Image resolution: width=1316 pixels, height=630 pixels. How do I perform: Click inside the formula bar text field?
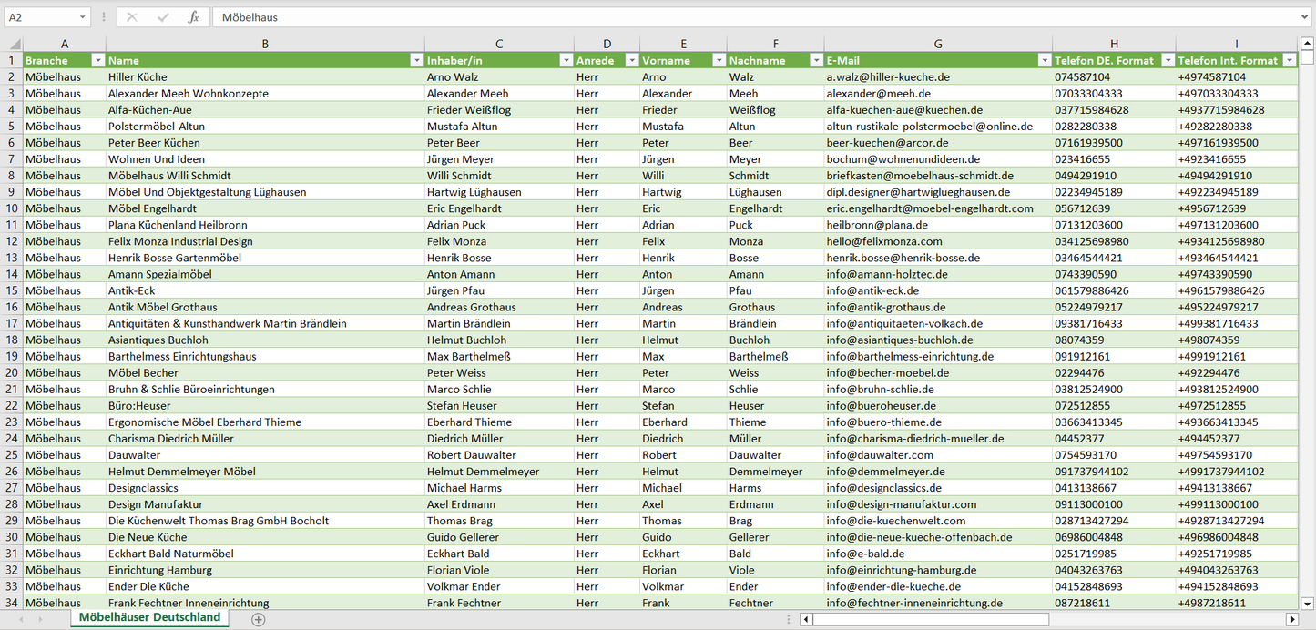tap(729, 17)
